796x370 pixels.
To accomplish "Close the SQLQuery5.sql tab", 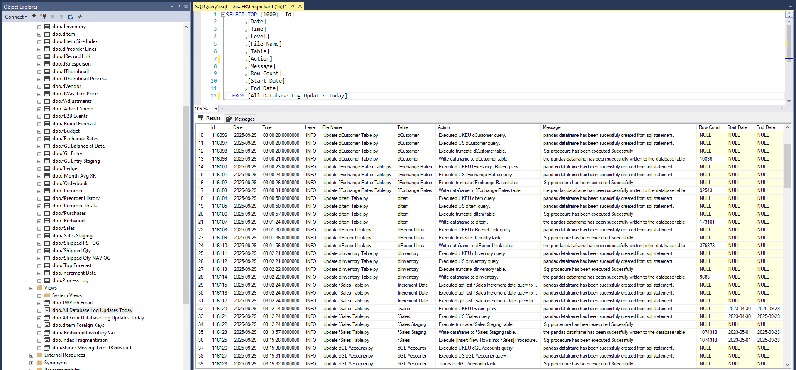I will (x=300, y=6).
